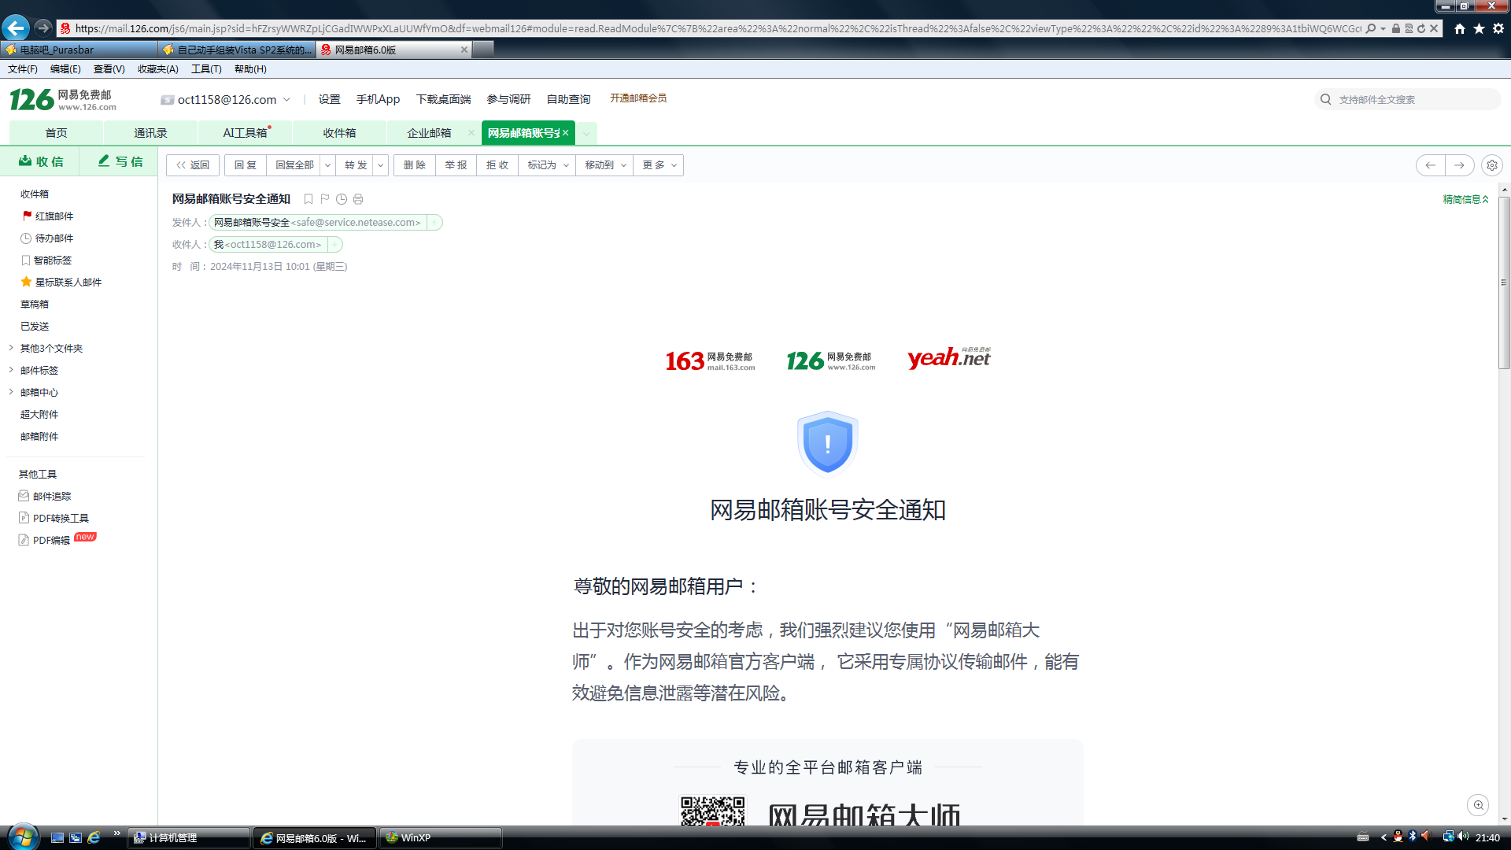Click the 写信 compose mail pencil button
Image resolution: width=1511 pixels, height=850 pixels.
coord(120,161)
